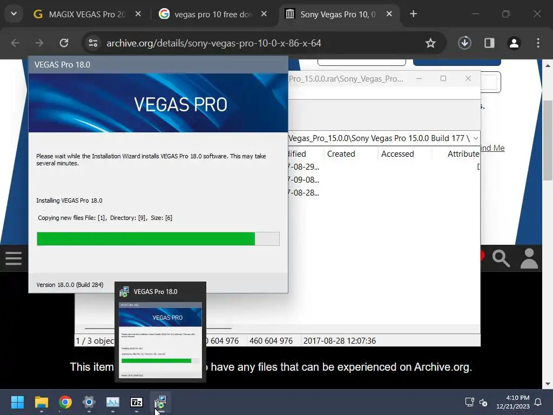The image size is (553, 415).
Task: Open the monitor app in taskbar
Action: (x=113, y=402)
